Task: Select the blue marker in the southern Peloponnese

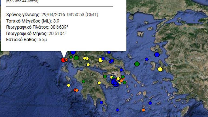Action: click(101, 102)
